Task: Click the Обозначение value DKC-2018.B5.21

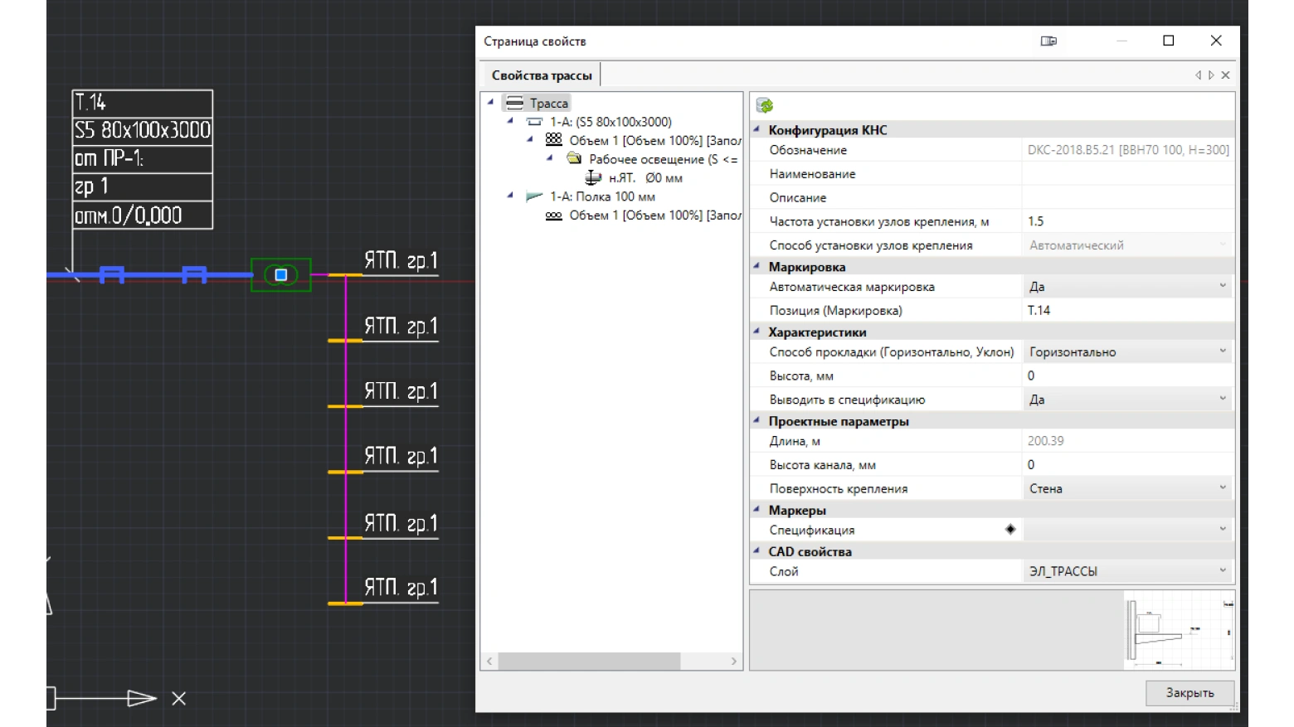Action: 1128,150
